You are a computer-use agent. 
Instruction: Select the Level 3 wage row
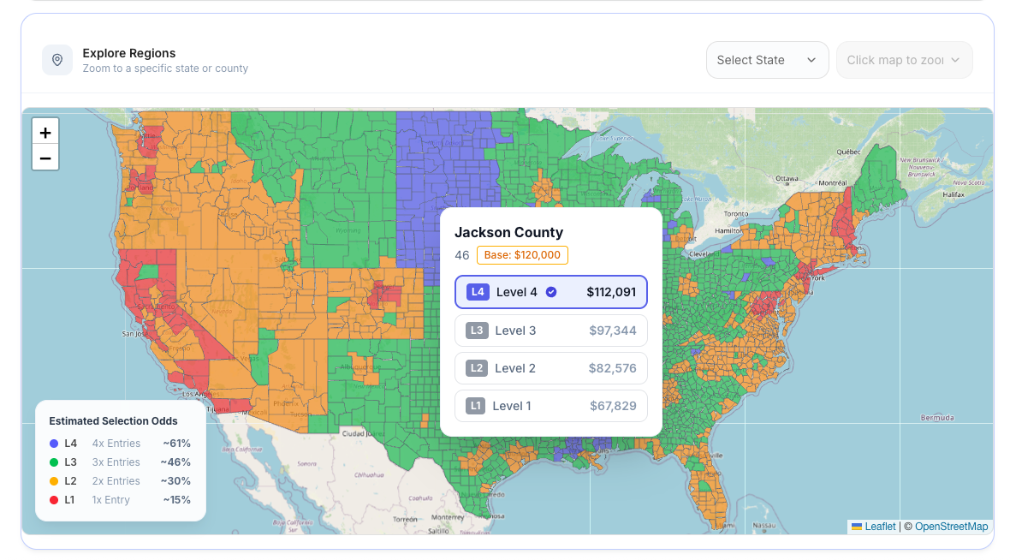coord(550,331)
